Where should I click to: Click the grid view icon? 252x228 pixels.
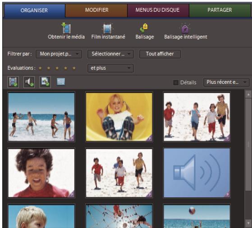(x=61, y=82)
